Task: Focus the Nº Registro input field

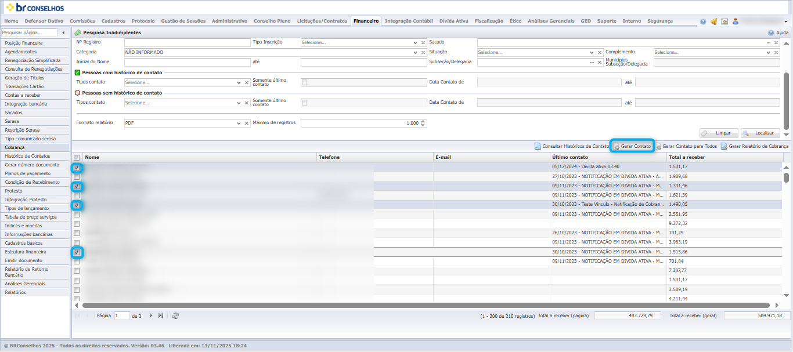Action: (x=187, y=43)
